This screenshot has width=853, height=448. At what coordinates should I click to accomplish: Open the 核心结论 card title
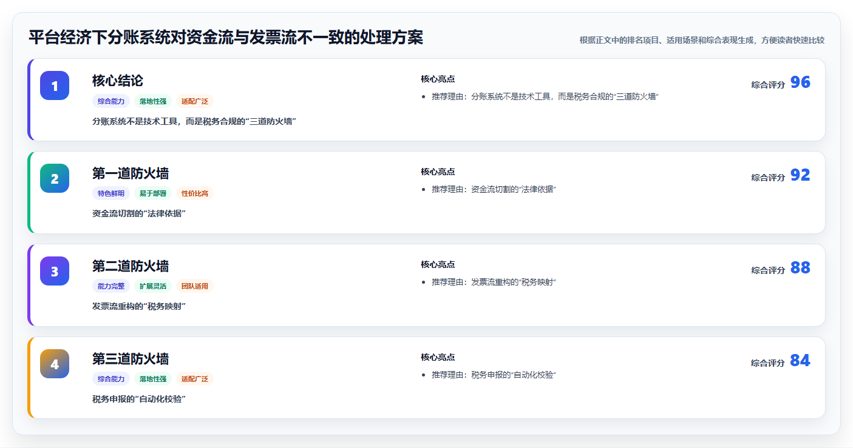pyautogui.click(x=118, y=81)
